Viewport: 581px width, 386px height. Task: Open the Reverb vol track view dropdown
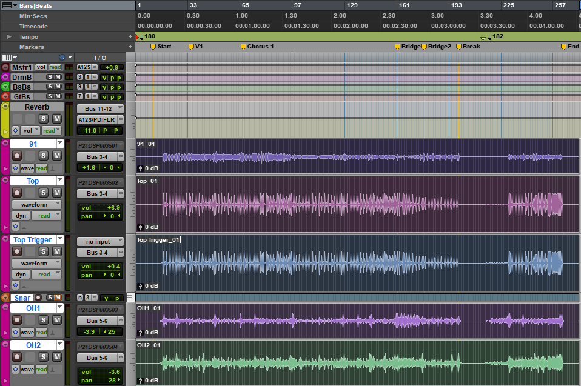tap(30, 131)
